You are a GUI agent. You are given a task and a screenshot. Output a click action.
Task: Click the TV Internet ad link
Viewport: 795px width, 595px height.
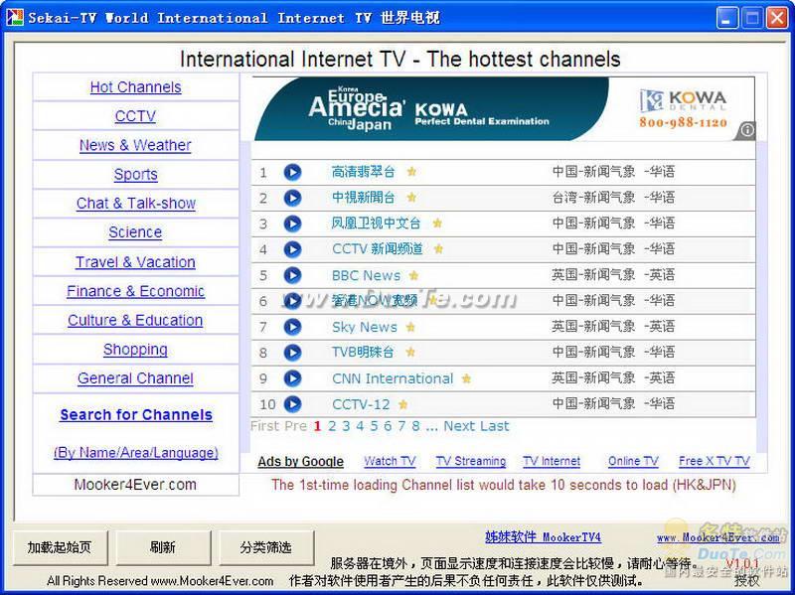(x=552, y=461)
